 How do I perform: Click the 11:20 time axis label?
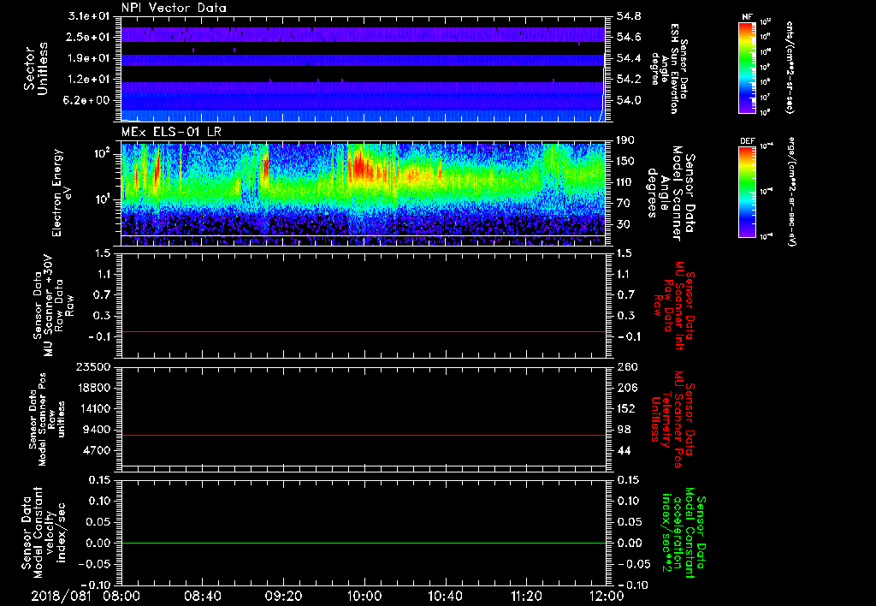pos(526,595)
